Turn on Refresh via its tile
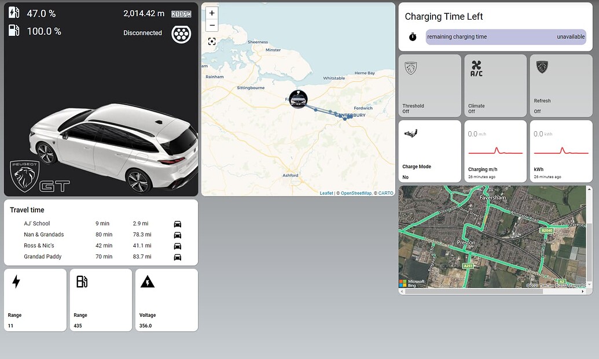The height and width of the screenshot is (359, 599). [x=561, y=86]
